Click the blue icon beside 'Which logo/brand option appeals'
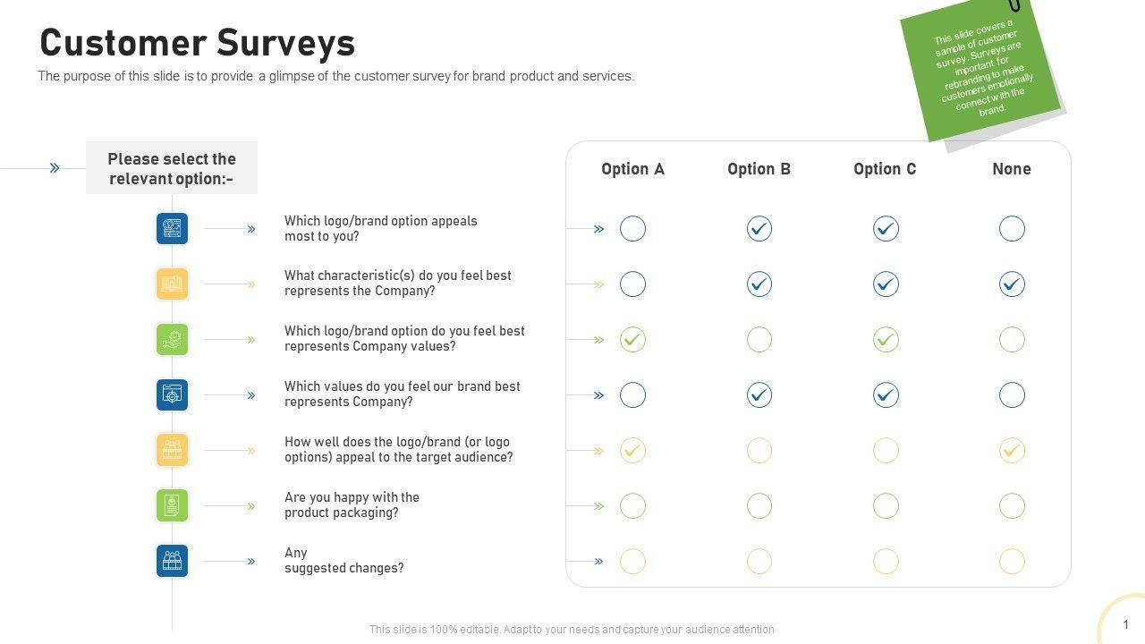This screenshot has width=1145, height=644. point(173,229)
